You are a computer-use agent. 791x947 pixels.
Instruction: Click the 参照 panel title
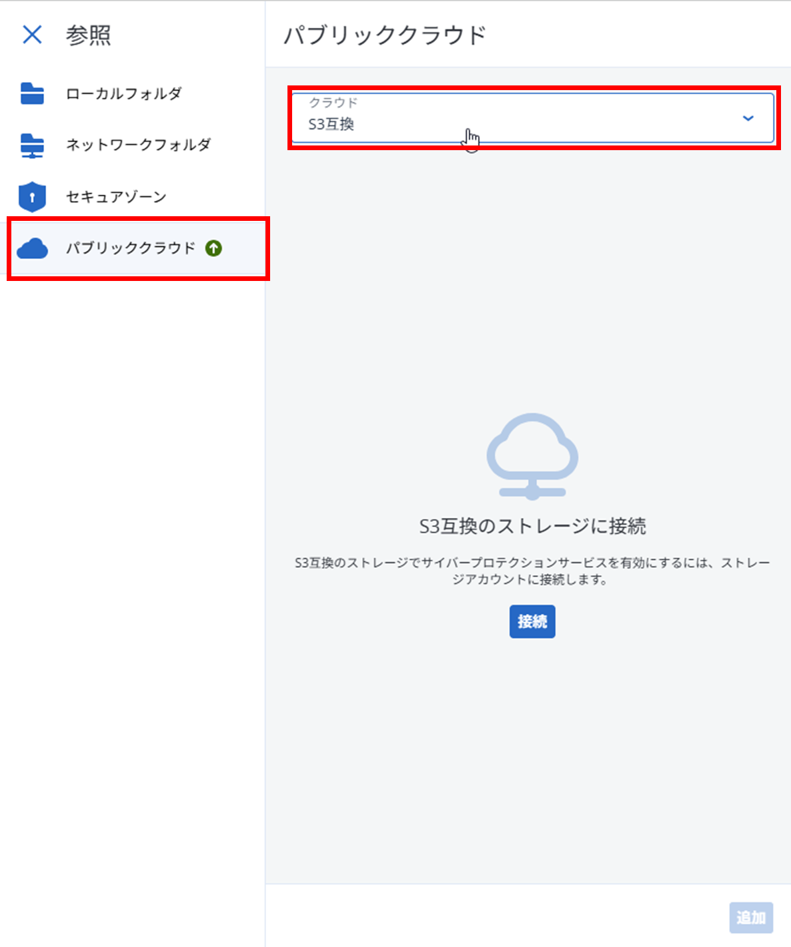click(88, 35)
